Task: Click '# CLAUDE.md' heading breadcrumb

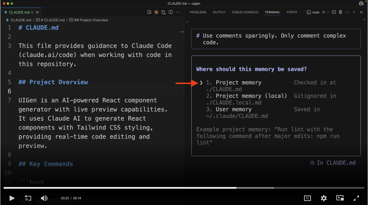Action: [50, 20]
